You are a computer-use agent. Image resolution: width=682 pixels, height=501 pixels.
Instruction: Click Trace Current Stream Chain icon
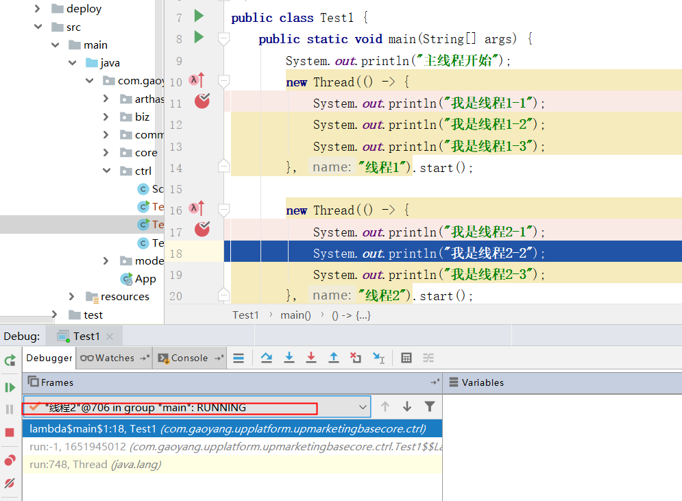(x=428, y=358)
